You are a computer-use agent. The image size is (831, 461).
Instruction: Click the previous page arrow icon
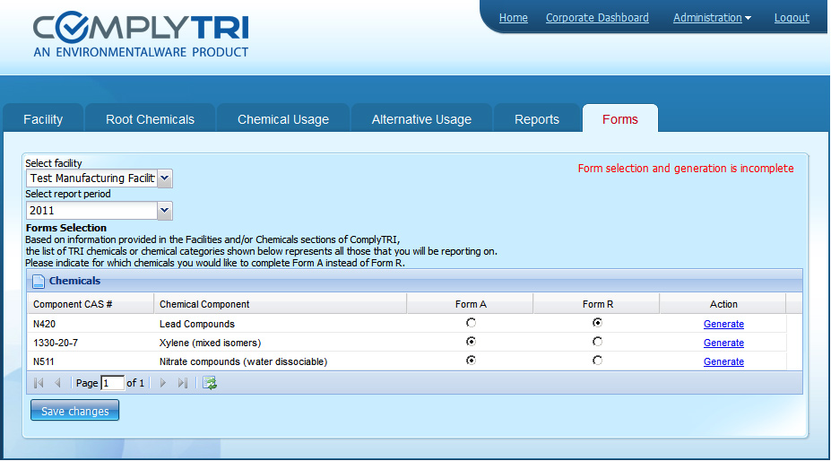click(57, 383)
